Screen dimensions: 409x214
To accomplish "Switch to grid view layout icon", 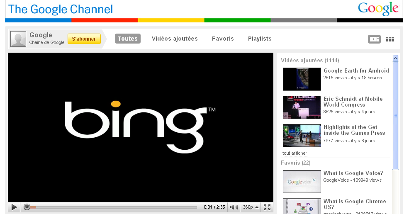I will click(x=390, y=39).
